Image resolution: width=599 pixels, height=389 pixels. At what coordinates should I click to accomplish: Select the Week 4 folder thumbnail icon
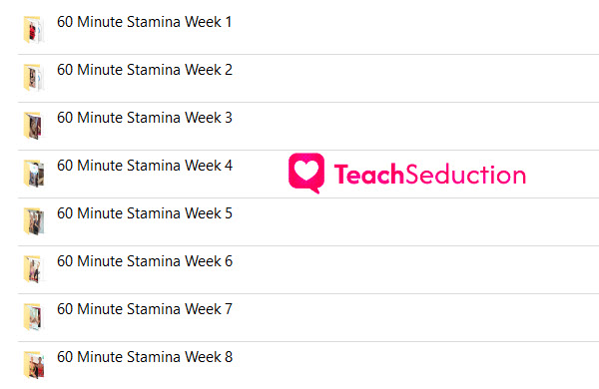pyautogui.click(x=34, y=174)
